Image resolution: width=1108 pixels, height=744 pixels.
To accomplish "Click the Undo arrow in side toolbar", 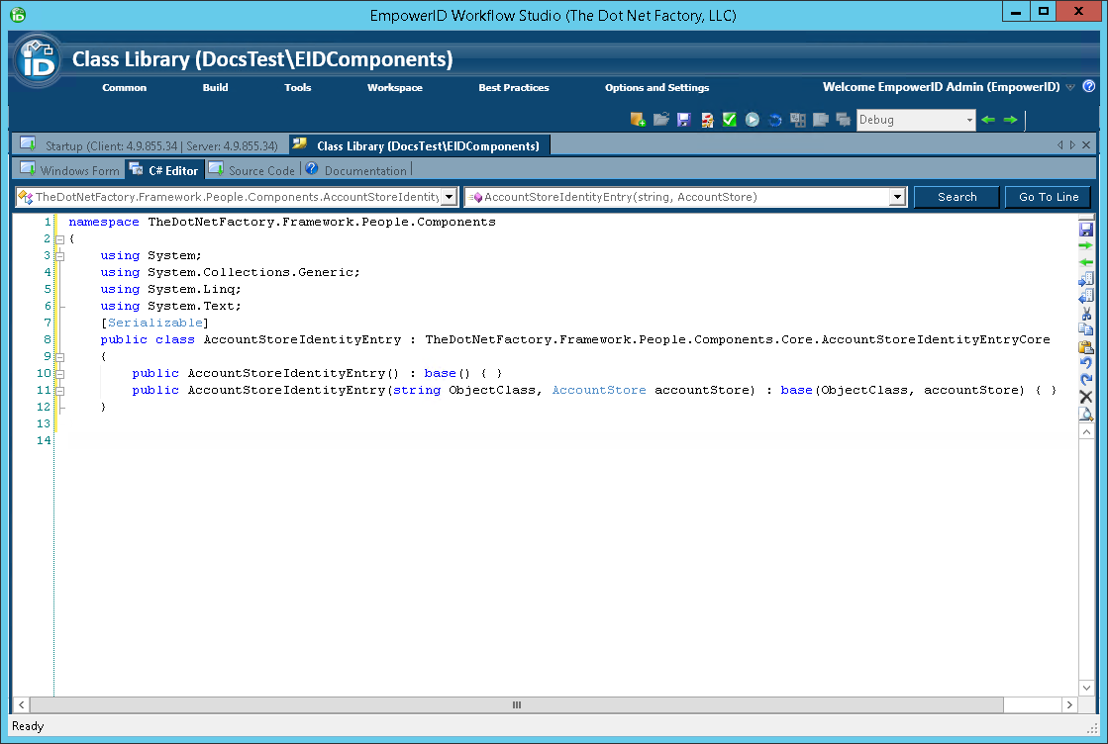I will 1086,364.
